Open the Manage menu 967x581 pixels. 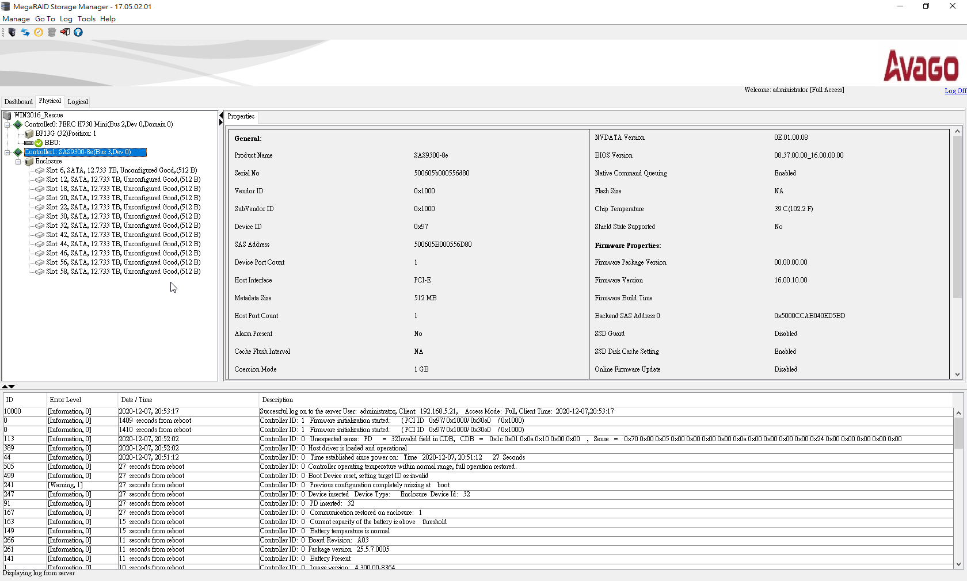[16, 19]
